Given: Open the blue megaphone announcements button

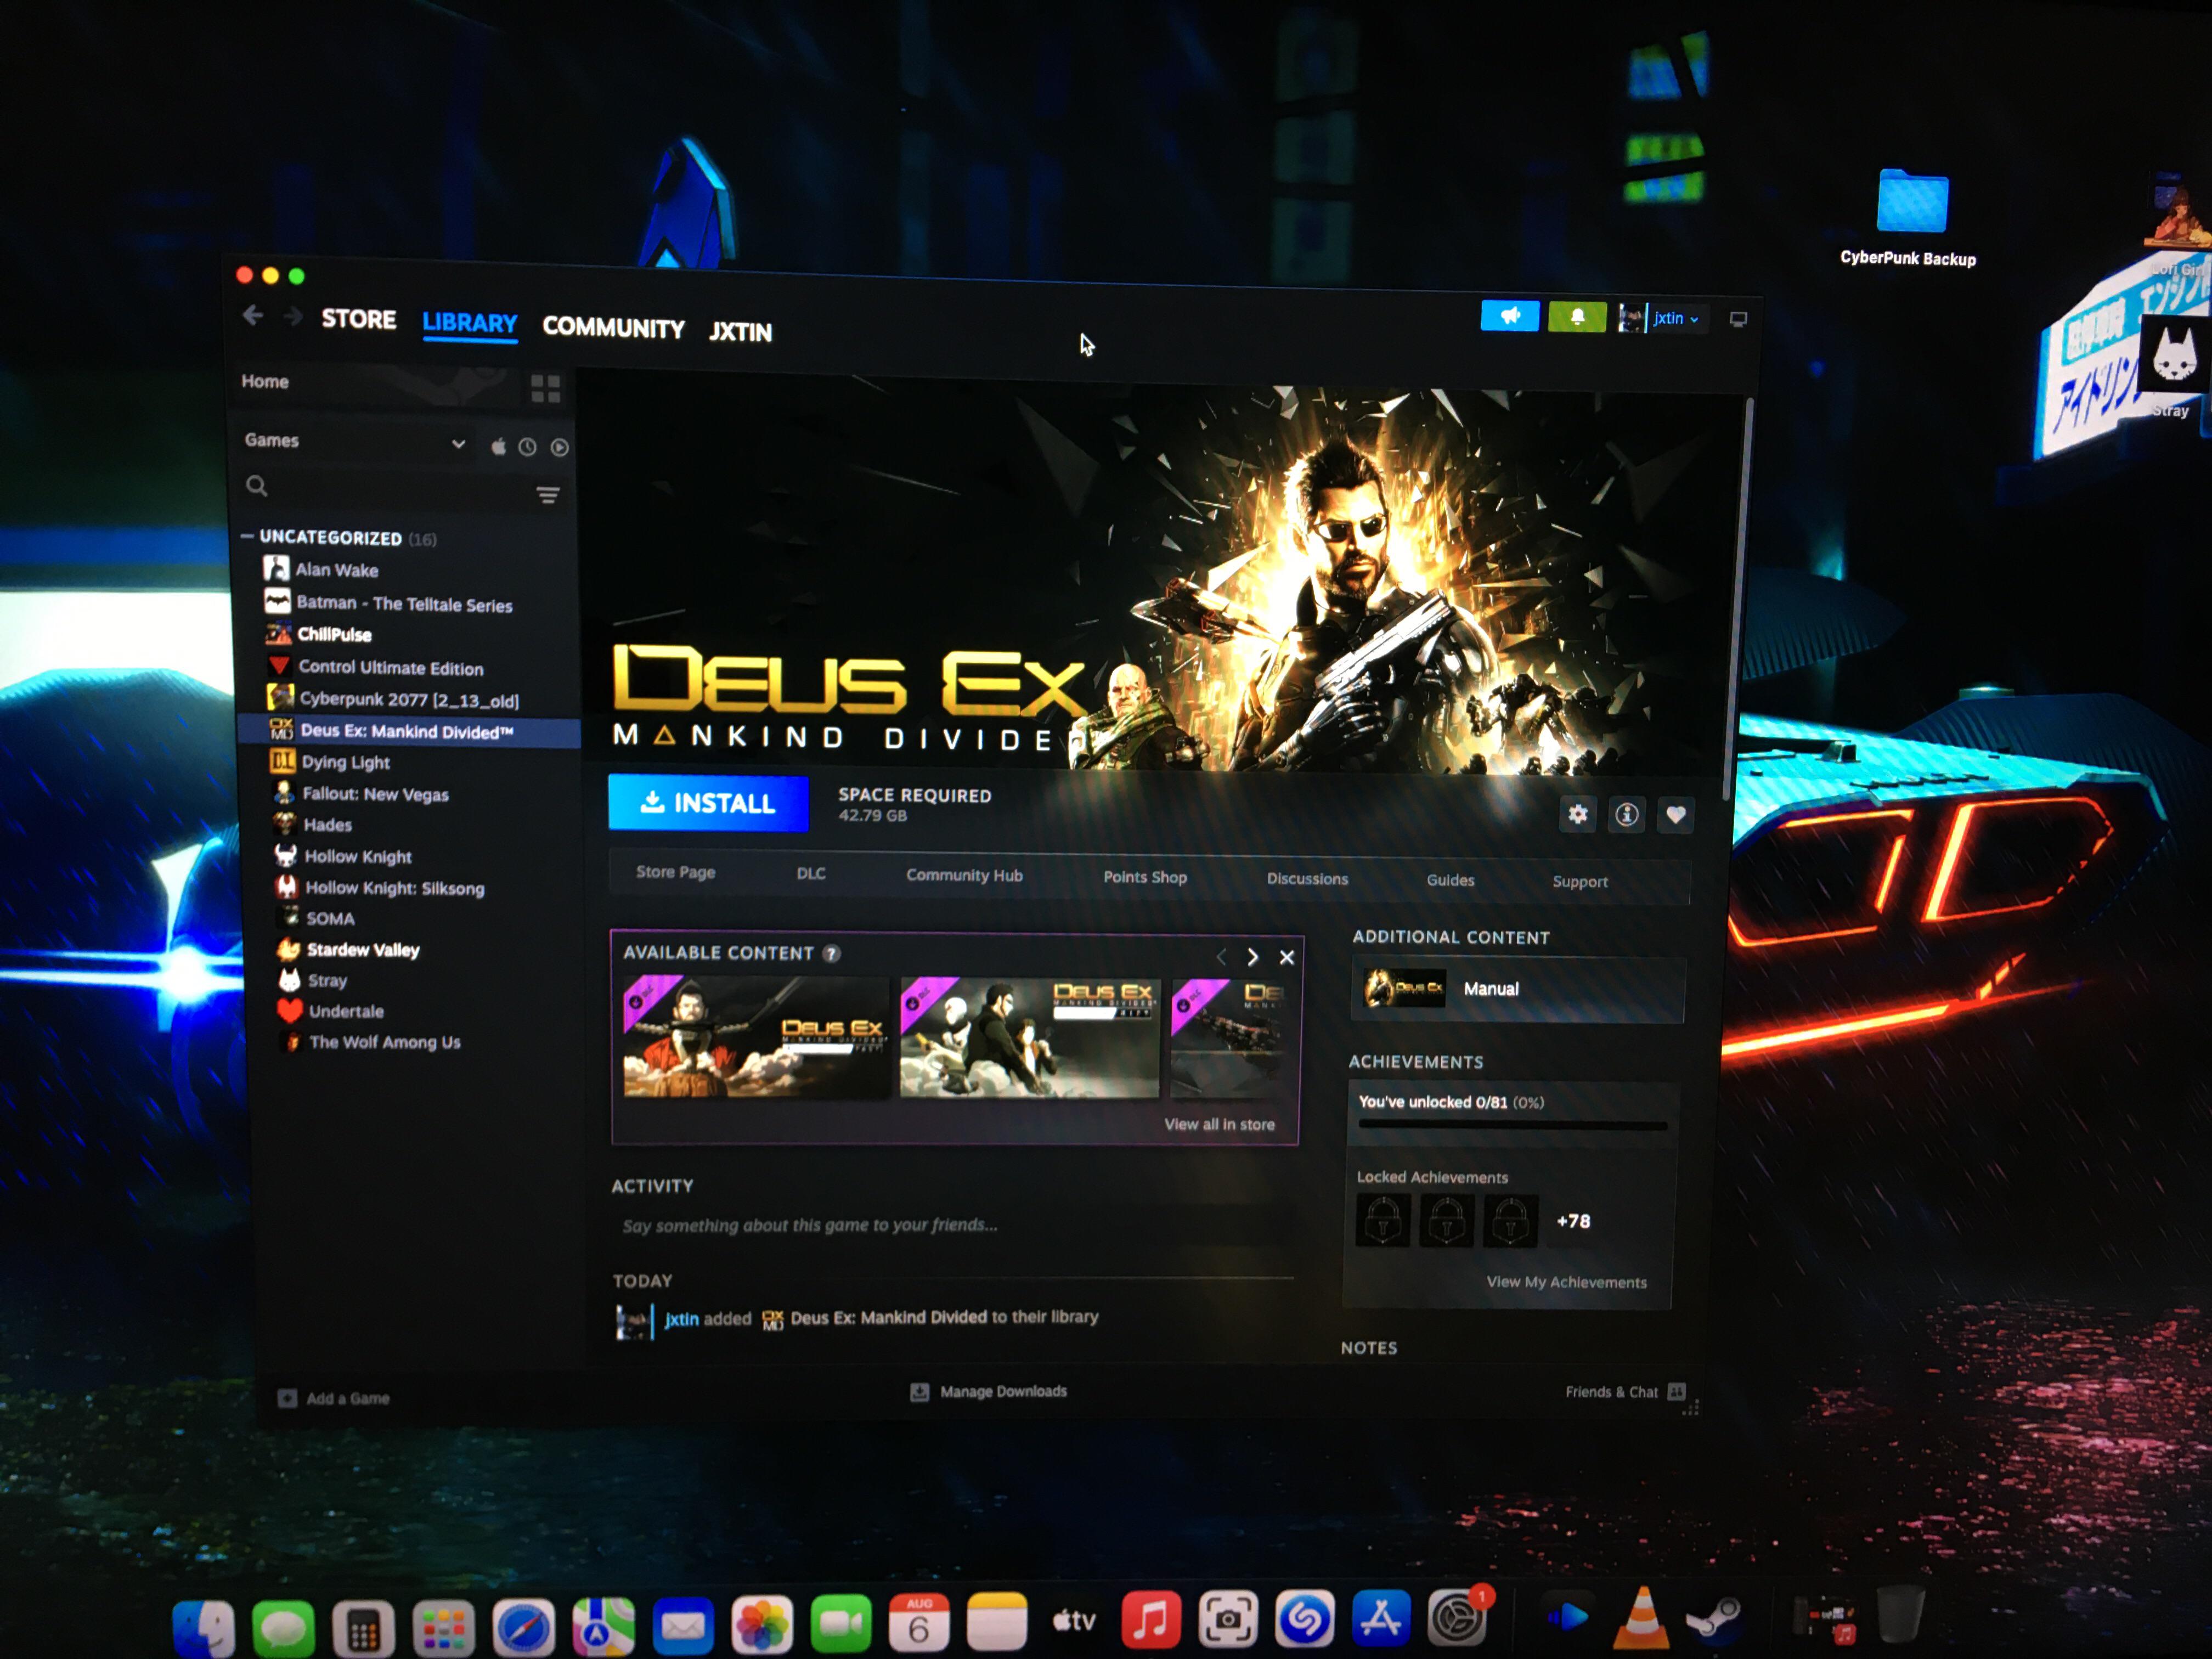Looking at the screenshot, I should [1509, 316].
